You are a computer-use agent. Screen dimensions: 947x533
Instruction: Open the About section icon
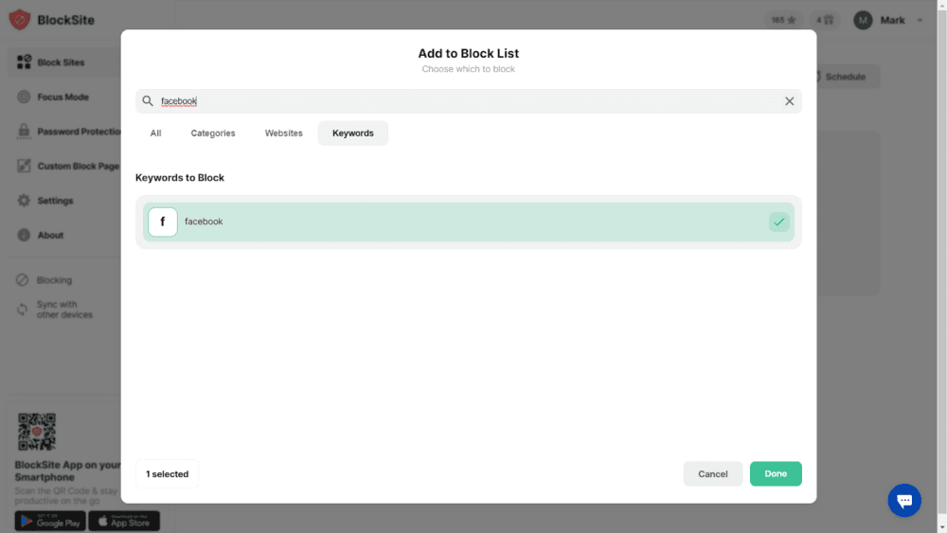tap(24, 235)
